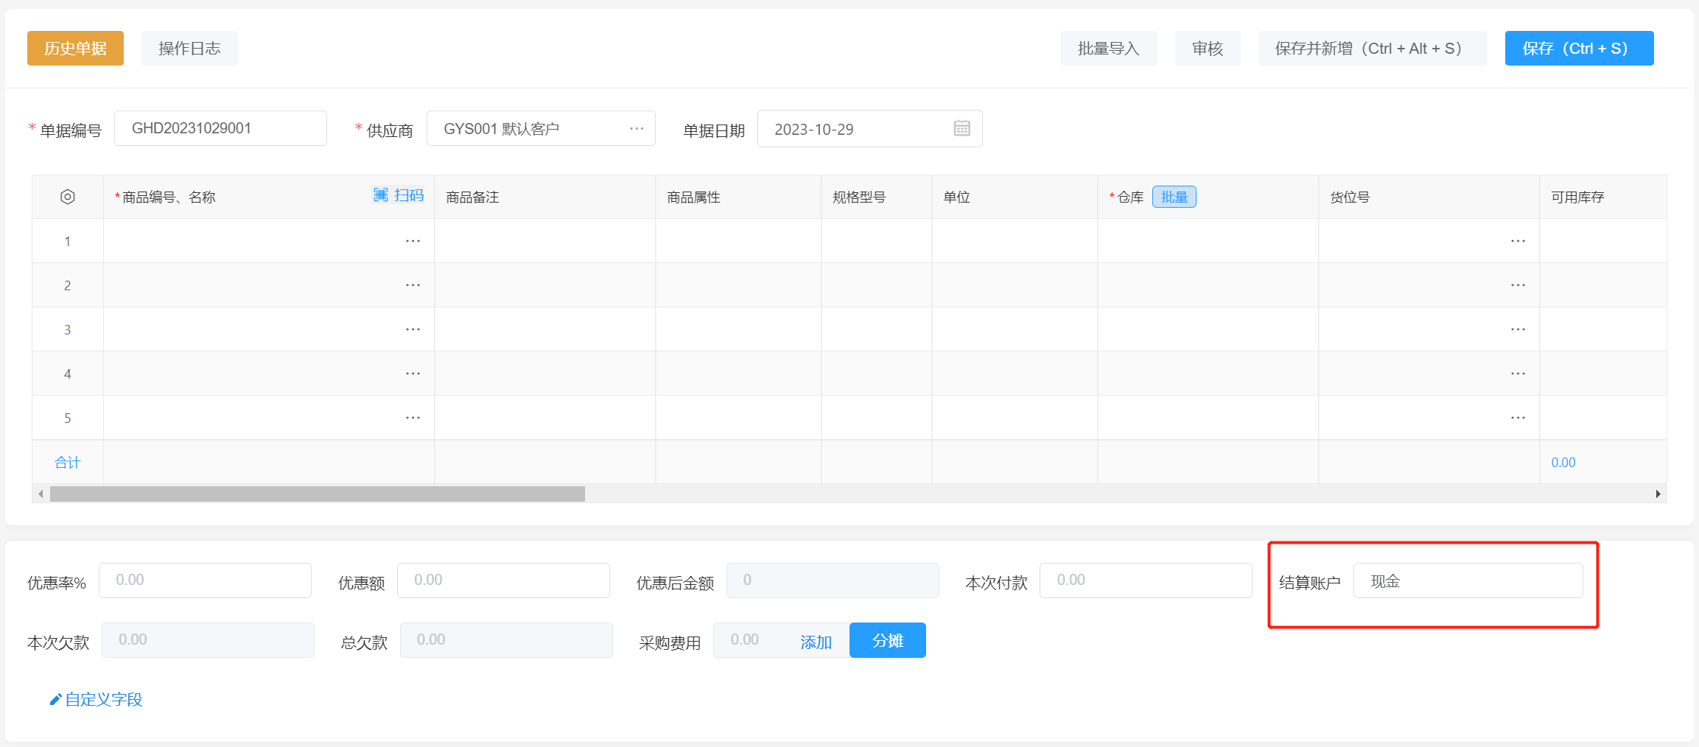Viewport: 1699px width, 747px height.
Task: Click row 2 仓库 cell
Action: (x=1208, y=285)
